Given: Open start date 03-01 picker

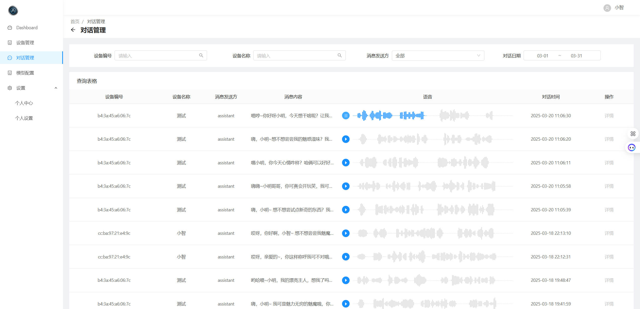Looking at the screenshot, I should coord(543,56).
